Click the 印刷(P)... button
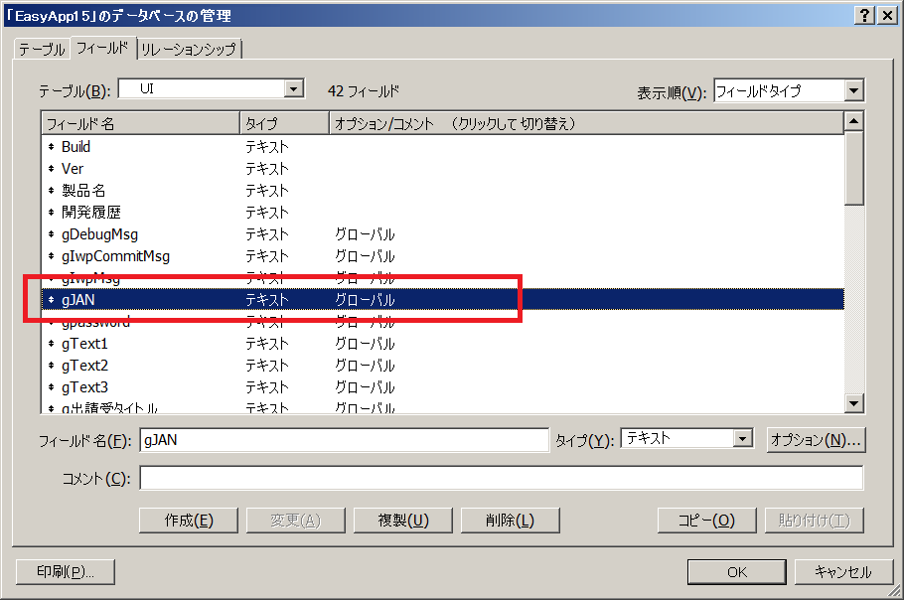Viewport: 904px width, 600px height. pyautogui.click(x=66, y=572)
